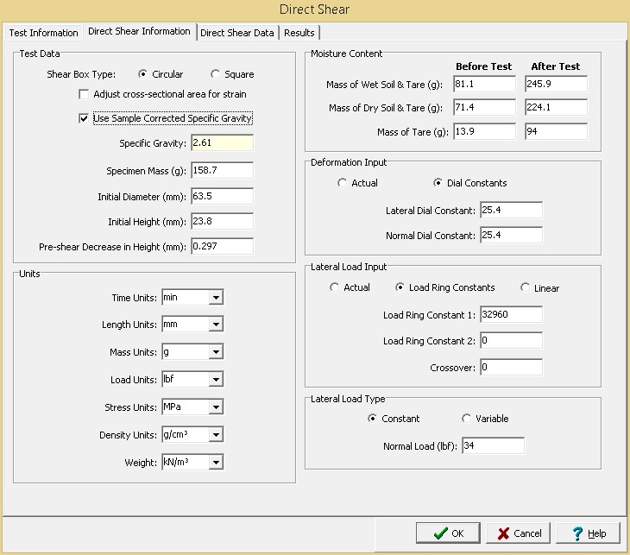
Task: Choose Actual for Deformation Input
Action: click(x=343, y=183)
